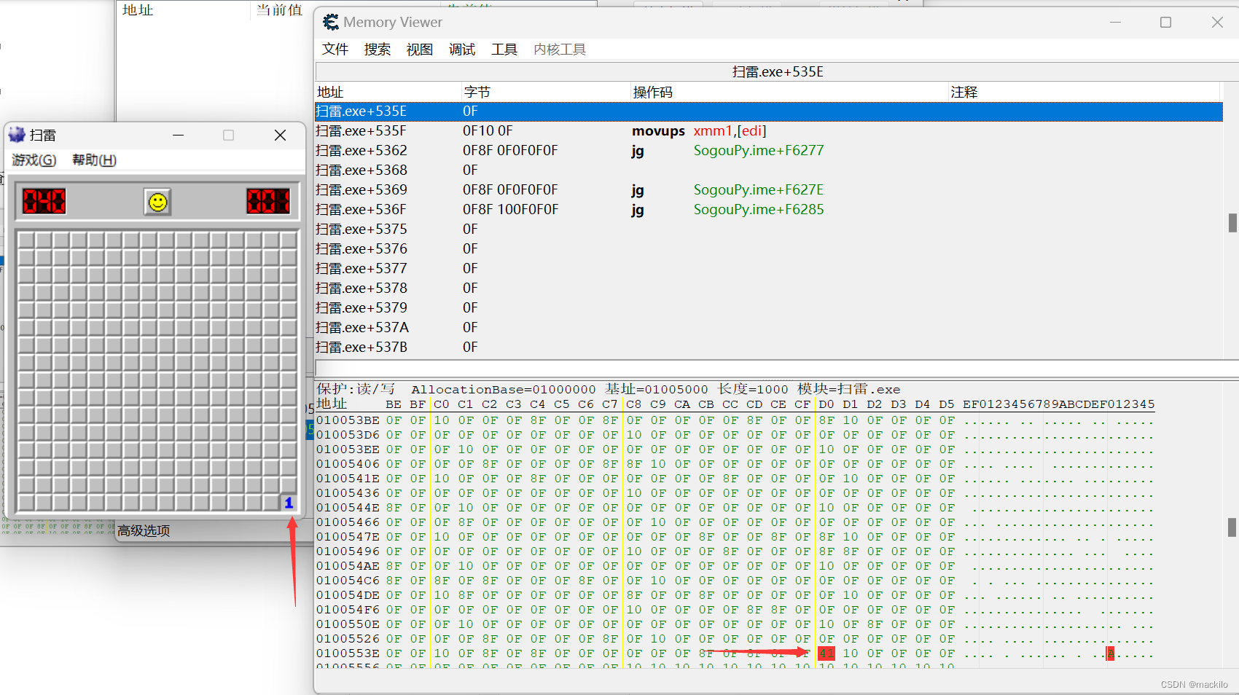The height and width of the screenshot is (695, 1239).
Task: Minimize the Memory Viewer window
Action: pos(1115,23)
